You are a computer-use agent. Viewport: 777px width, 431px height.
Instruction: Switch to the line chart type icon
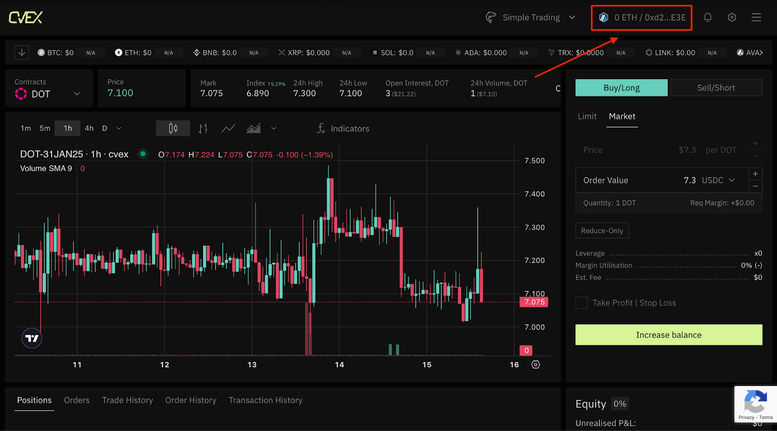(x=228, y=128)
